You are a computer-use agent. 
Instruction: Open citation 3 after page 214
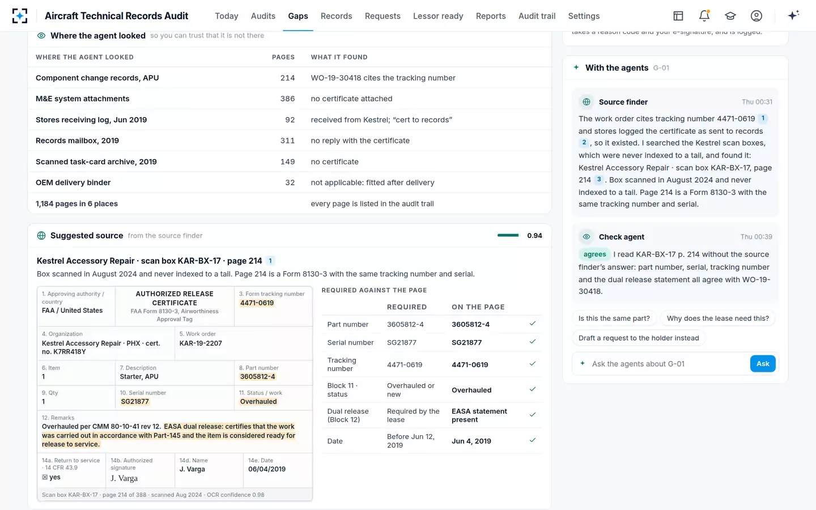[x=599, y=180]
